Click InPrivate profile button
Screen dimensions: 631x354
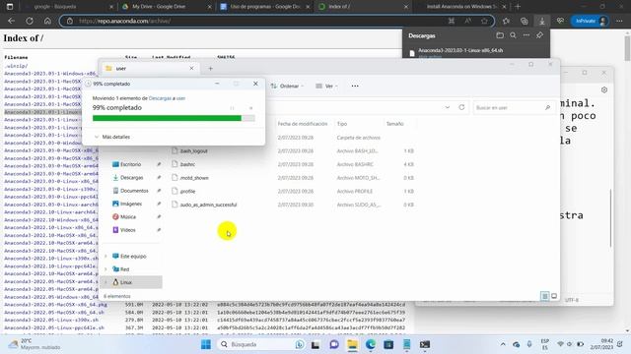[590, 21]
